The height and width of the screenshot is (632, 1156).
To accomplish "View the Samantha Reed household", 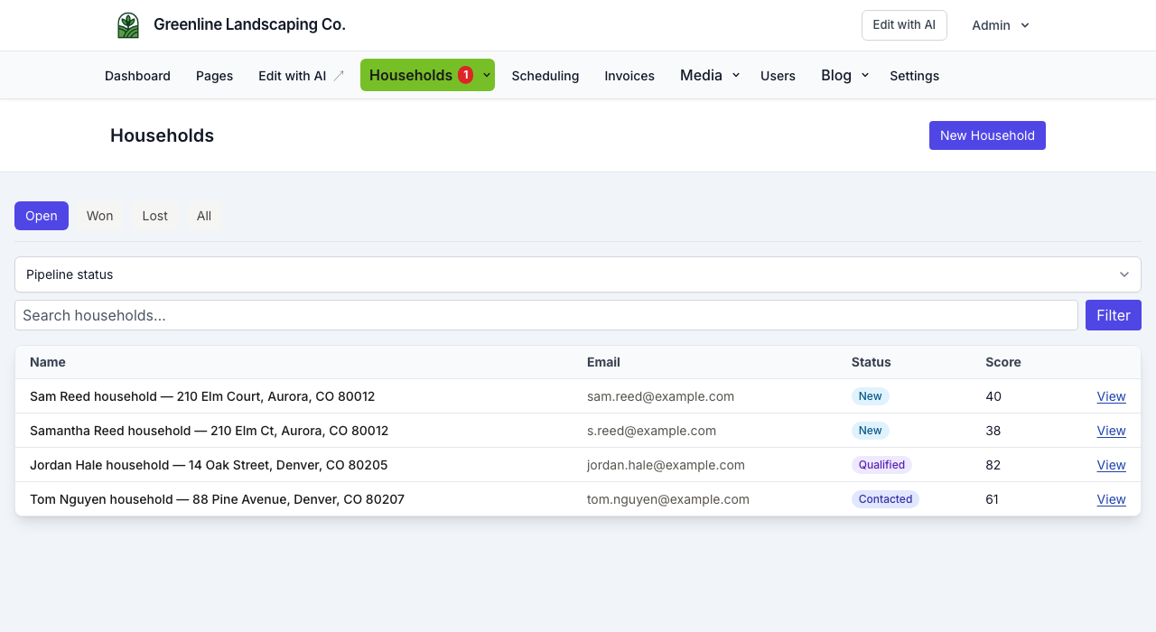I will click(x=1111, y=431).
